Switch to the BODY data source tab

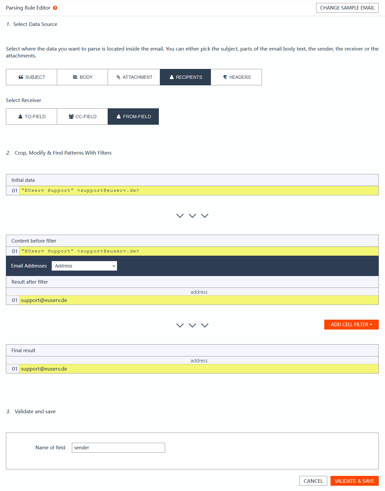(x=82, y=77)
